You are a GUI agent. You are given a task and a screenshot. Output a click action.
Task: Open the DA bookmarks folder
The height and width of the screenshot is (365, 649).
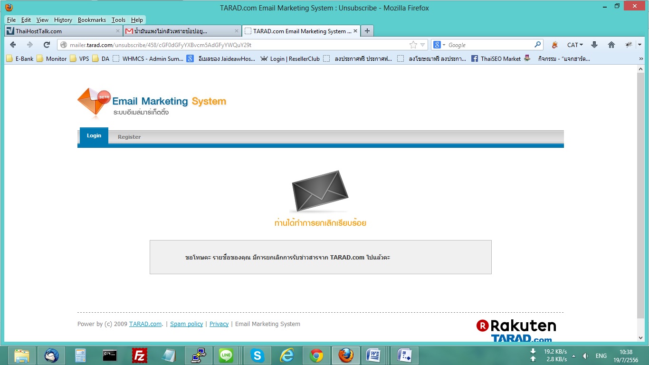point(101,59)
